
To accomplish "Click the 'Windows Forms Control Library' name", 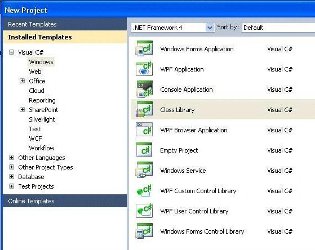I will [202, 231].
